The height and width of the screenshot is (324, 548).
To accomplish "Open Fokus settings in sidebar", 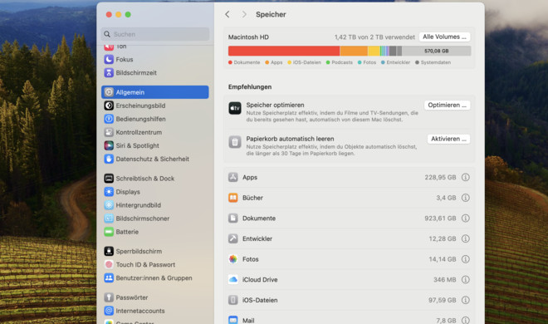I will [154, 60].
